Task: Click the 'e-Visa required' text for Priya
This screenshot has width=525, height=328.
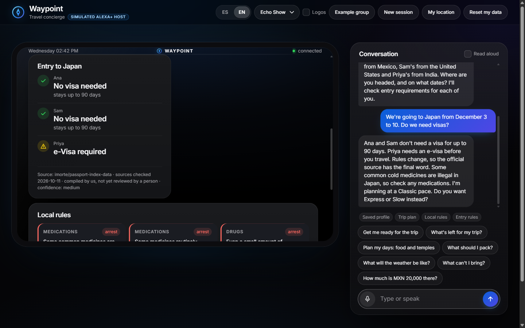Action: point(80,152)
